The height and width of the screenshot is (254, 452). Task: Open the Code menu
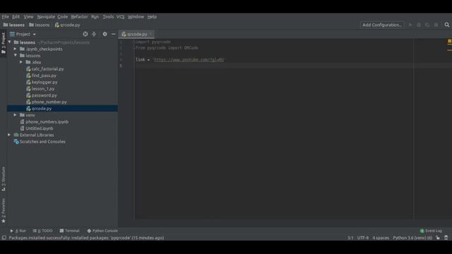click(63, 17)
